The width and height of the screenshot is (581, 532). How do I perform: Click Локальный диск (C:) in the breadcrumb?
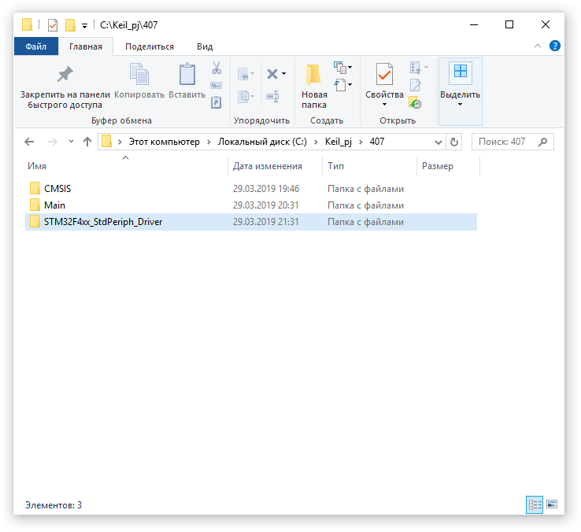click(262, 142)
